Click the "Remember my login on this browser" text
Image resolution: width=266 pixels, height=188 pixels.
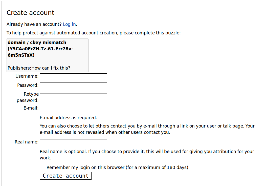pos(117,168)
